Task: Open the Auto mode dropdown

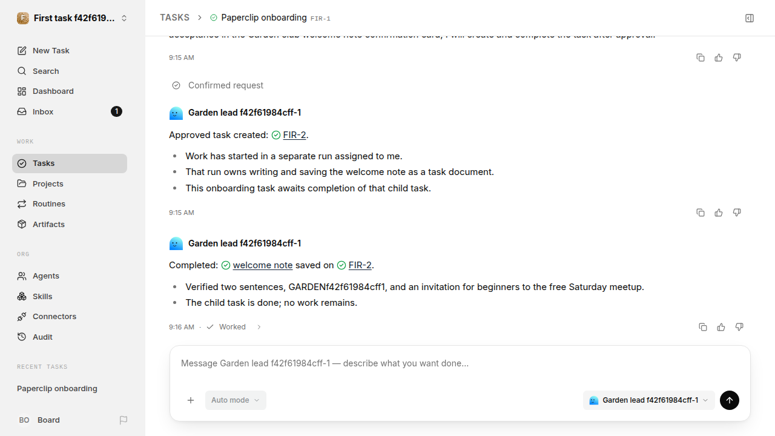Action: click(x=236, y=400)
